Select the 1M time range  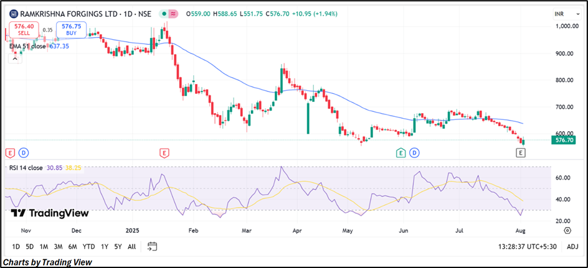44,247
